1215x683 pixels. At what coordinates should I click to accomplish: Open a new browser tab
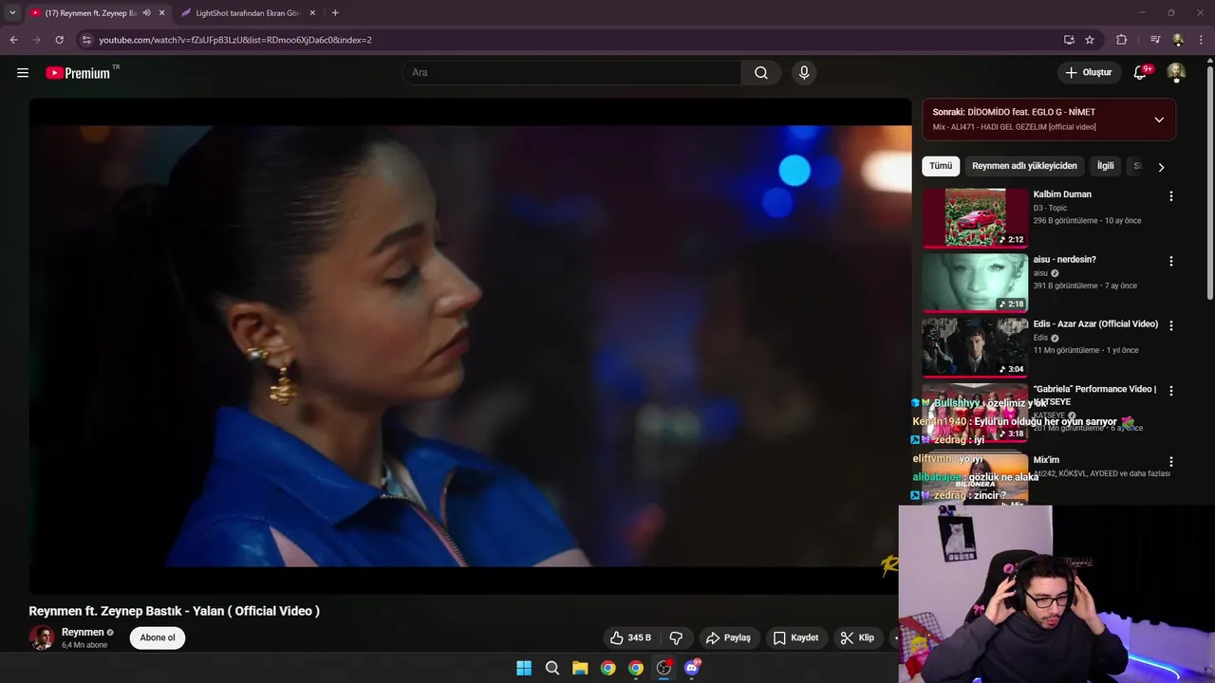click(x=335, y=13)
